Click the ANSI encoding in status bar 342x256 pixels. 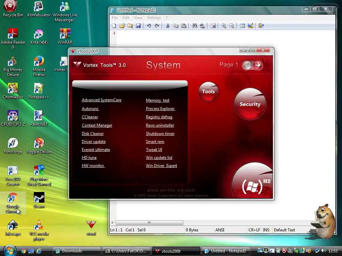click(x=220, y=230)
